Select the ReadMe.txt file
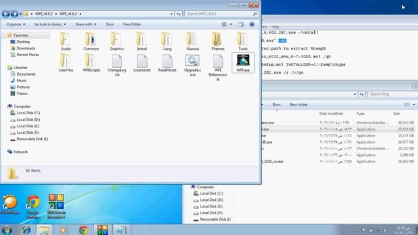The image size is (418, 235). click(167, 63)
